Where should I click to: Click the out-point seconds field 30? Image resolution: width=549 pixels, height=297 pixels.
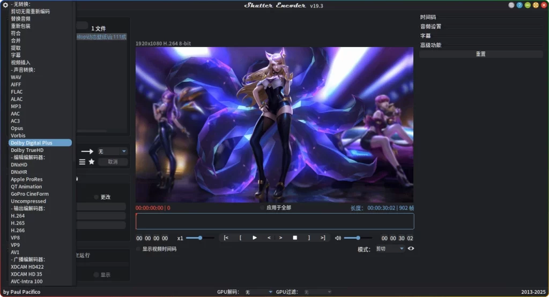click(x=402, y=238)
